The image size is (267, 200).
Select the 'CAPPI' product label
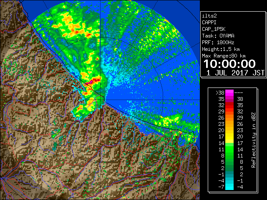(x=209, y=22)
